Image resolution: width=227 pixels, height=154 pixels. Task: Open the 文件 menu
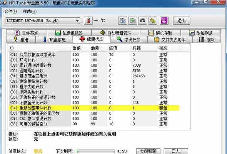pos(10,11)
